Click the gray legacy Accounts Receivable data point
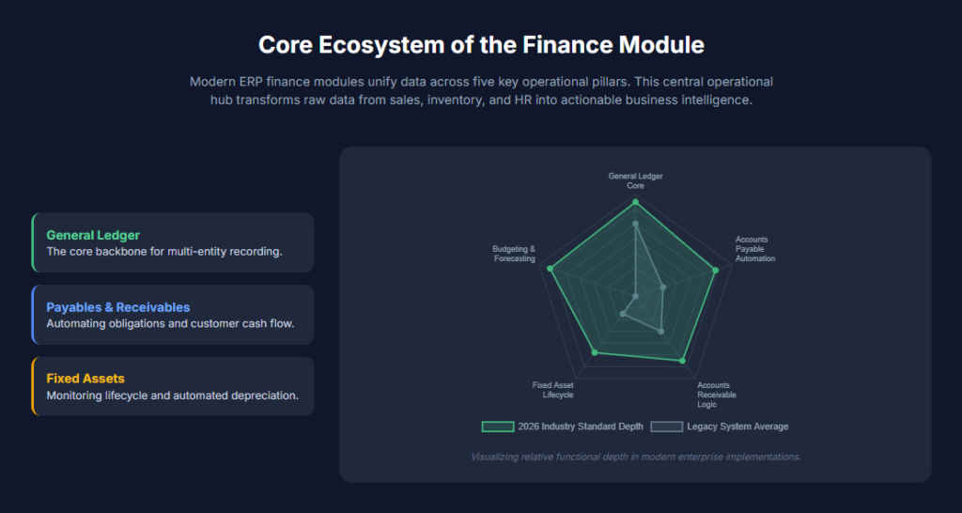The width and height of the screenshot is (962, 513). tap(660, 332)
